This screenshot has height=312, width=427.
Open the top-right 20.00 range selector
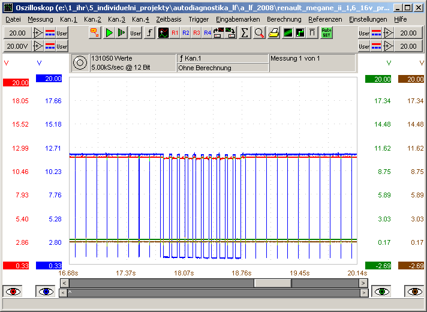pyautogui.click(x=408, y=33)
